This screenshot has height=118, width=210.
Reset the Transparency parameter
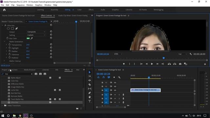point(51,45)
